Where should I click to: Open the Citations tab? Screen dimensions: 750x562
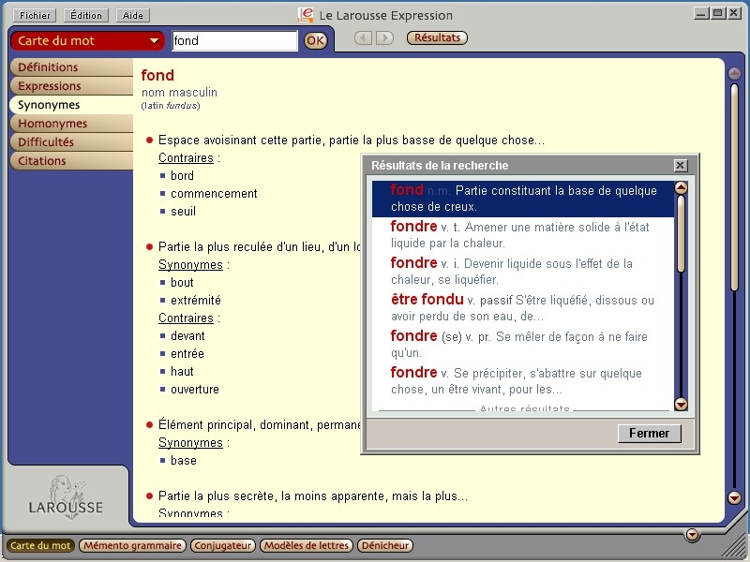tap(71, 160)
